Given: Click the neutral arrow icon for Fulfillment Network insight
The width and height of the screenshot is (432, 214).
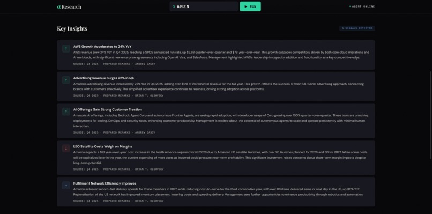Looking at the screenshot, I should tap(66, 186).
